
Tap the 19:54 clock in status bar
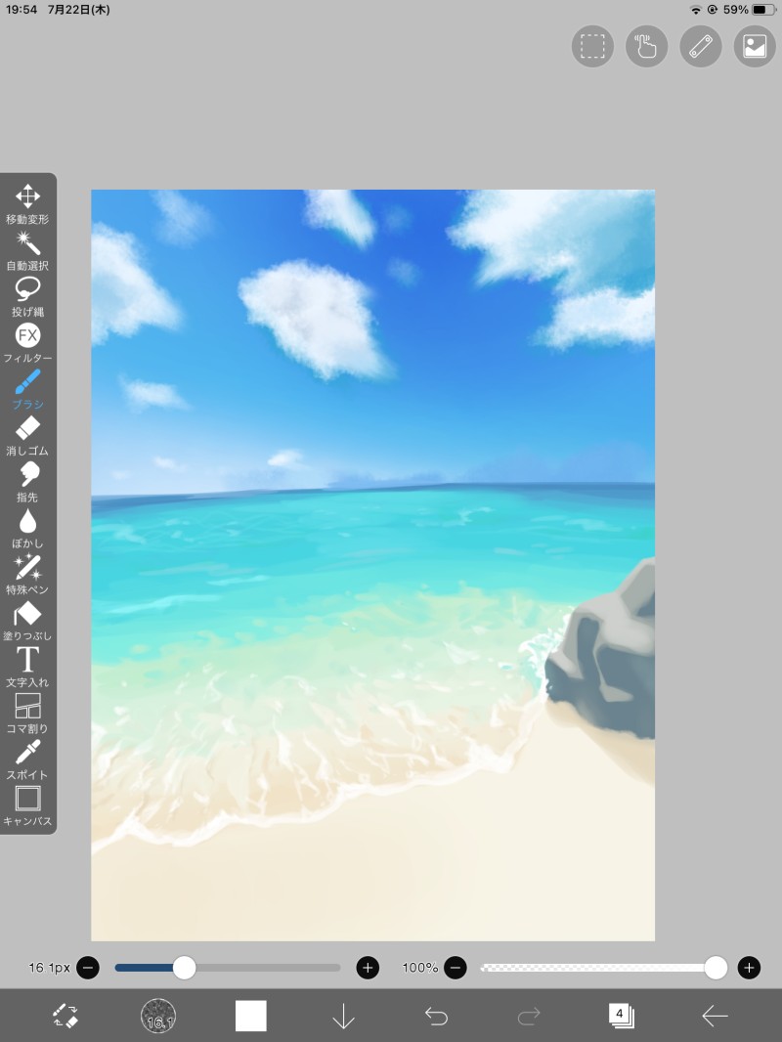pos(22,10)
